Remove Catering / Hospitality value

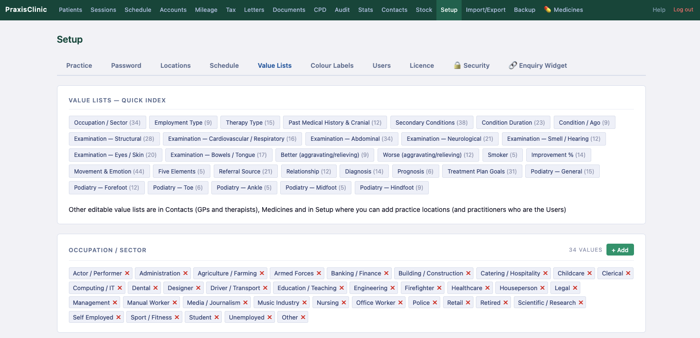click(x=545, y=274)
